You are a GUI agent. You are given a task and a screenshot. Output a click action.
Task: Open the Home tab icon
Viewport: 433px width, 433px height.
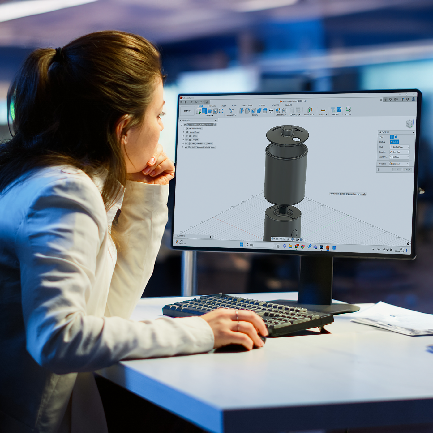[x=207, y=102]
